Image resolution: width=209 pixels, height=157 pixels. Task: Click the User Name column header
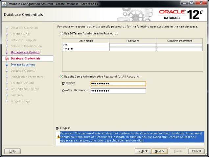click(x=86, y=41)
